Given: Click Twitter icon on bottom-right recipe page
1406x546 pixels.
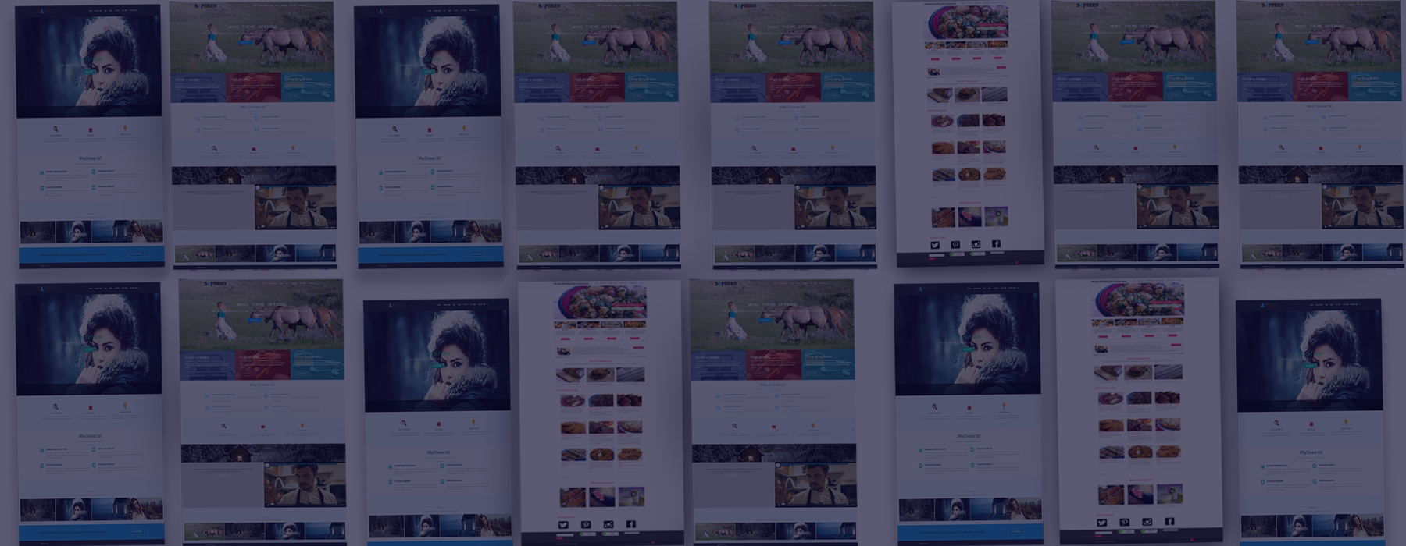Looking at the screenshot, I should point(1101,523).
